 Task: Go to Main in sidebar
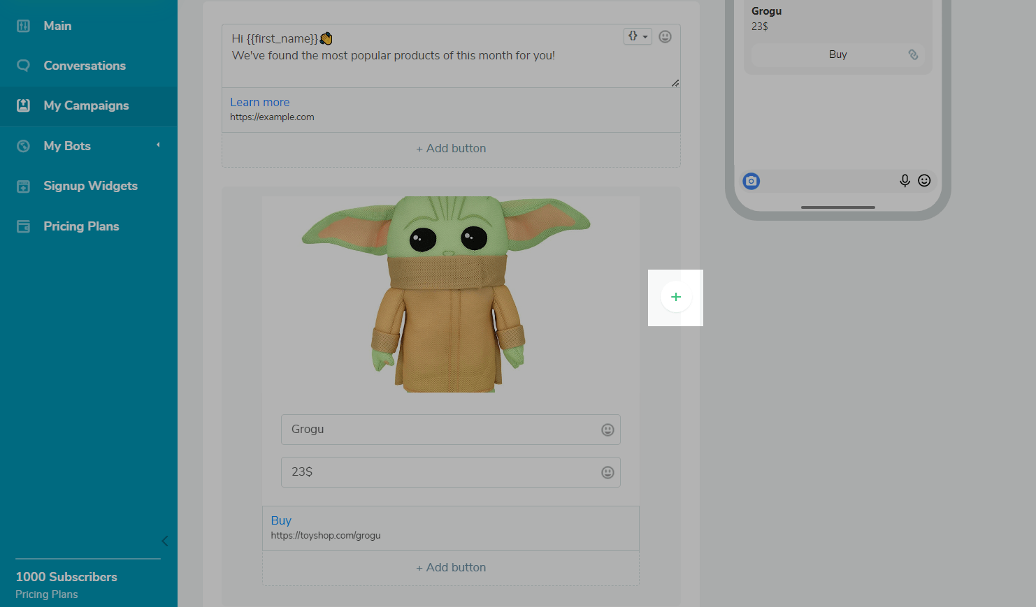pos(57,26)
